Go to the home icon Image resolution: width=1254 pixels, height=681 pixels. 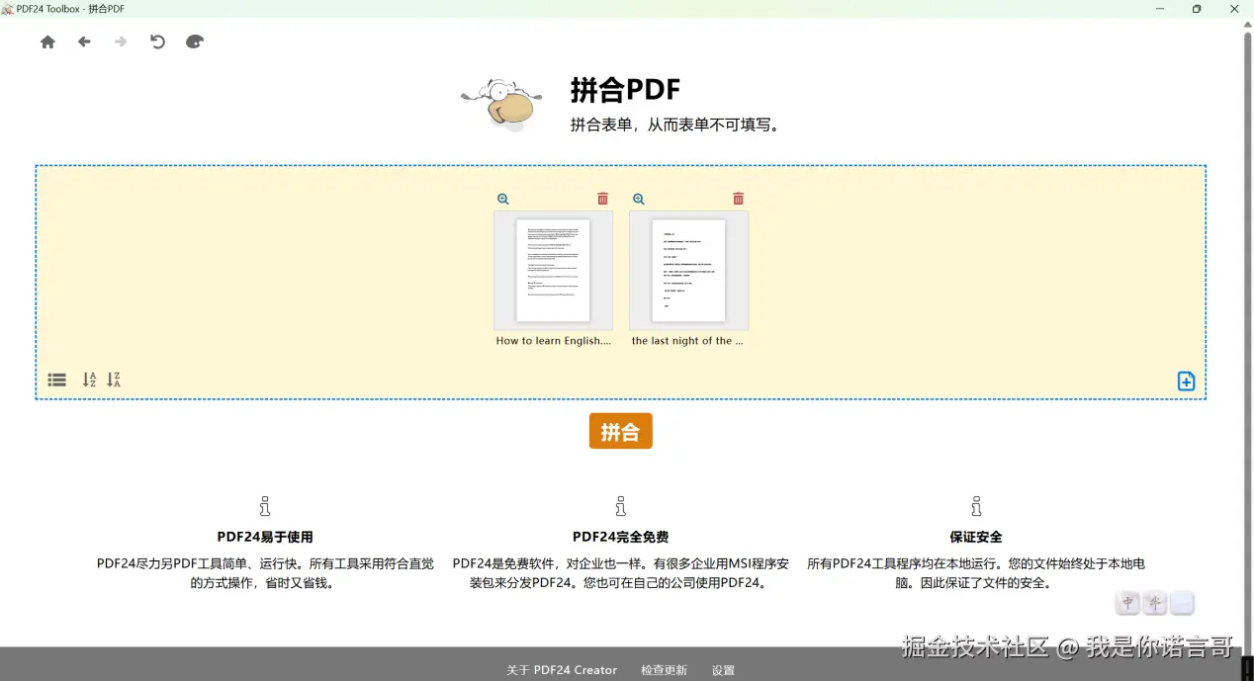tap(47, 42)
